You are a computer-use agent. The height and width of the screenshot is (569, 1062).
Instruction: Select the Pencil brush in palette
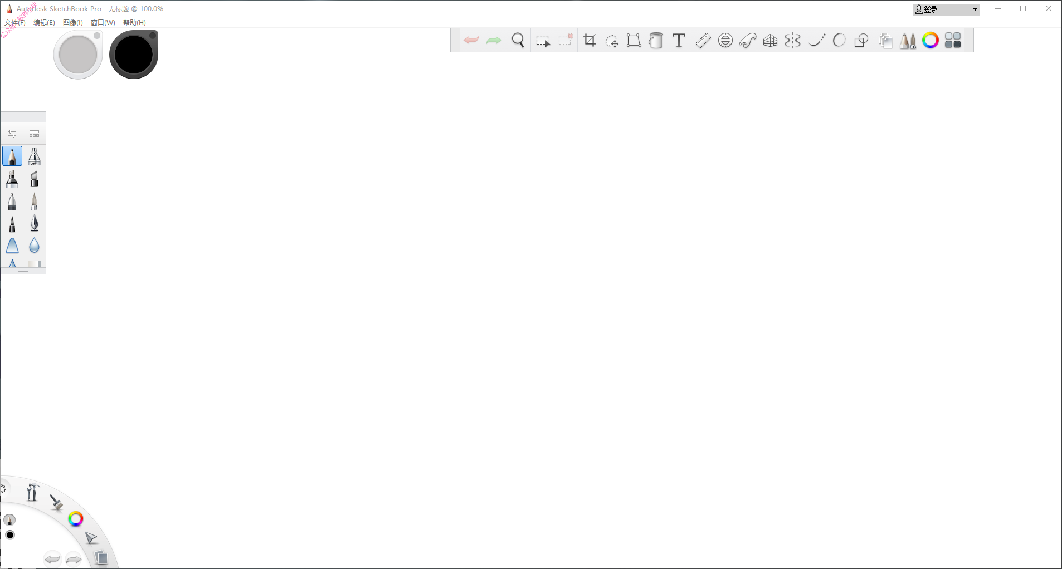tap(12, 156)
